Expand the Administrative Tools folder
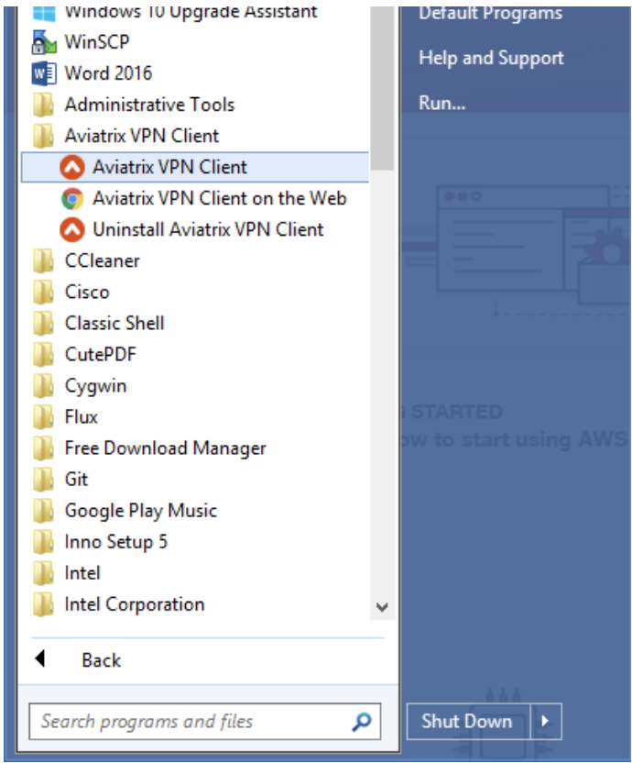632x763 pixels. [149, 105]
